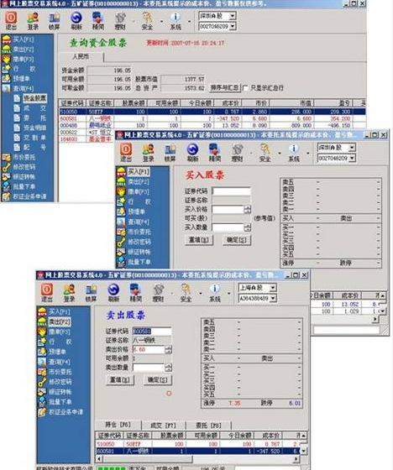Switch to the 委托 [F8] tab
The width and height of the screenshot is (393, 470).
click(x=209, y=426)
